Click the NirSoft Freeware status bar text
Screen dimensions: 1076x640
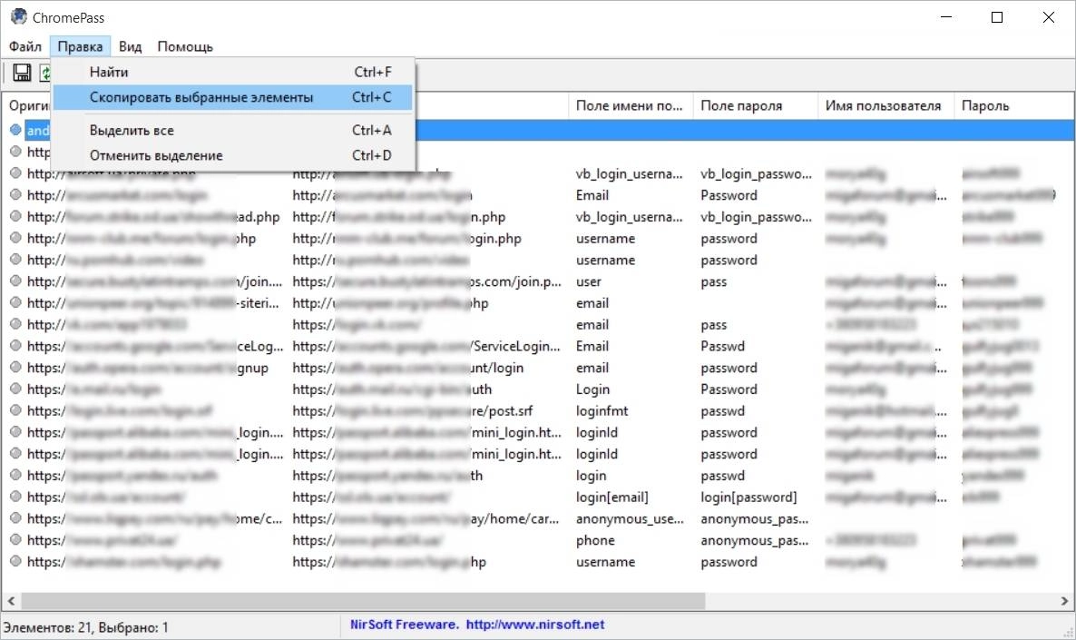pos(404,625)
